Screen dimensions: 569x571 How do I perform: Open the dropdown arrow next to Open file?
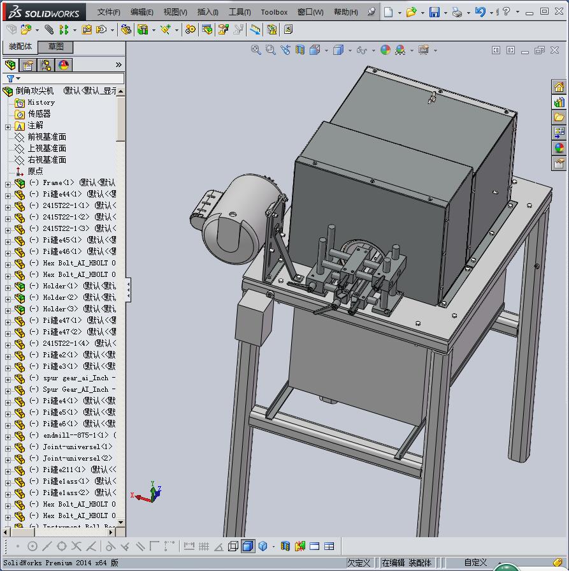(422, 13)
